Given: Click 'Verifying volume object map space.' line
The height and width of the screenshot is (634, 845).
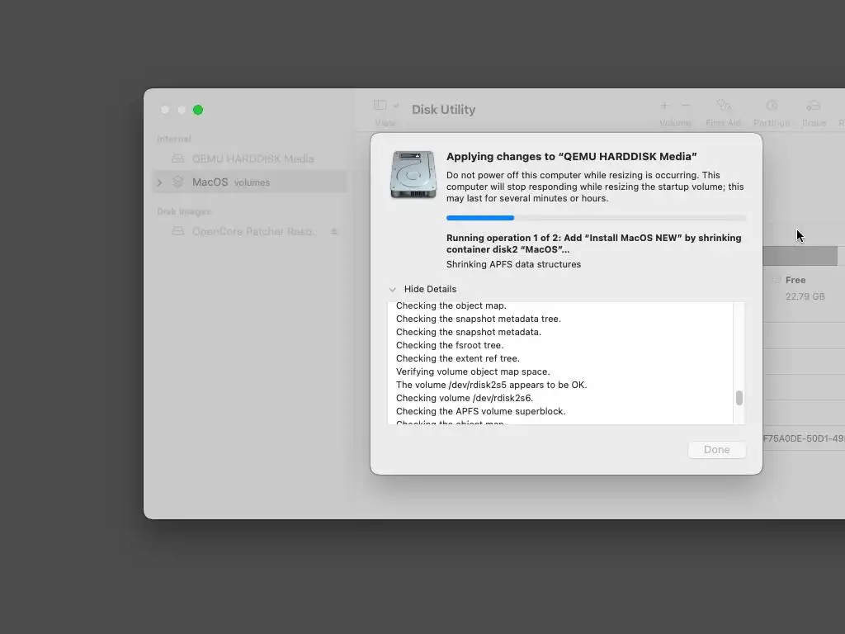Looking at the screenshot, I should click(x=473, y=371).
